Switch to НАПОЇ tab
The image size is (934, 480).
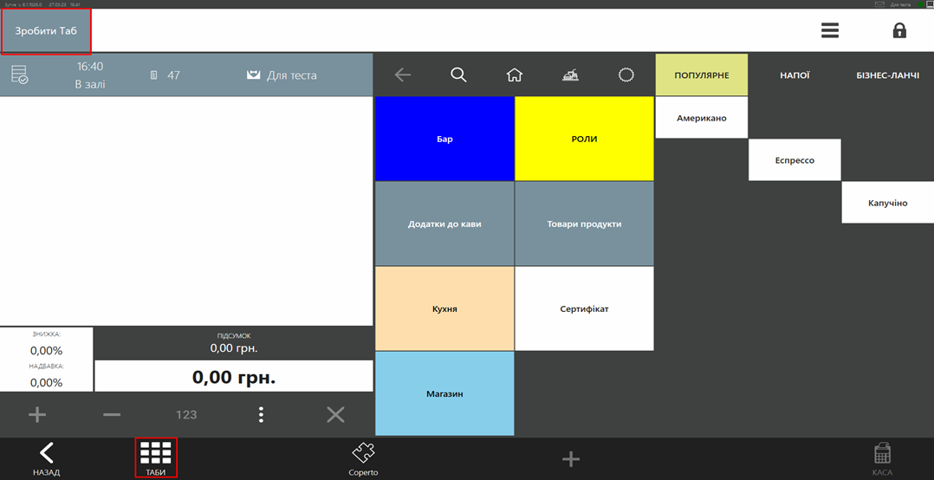point(795,75)
